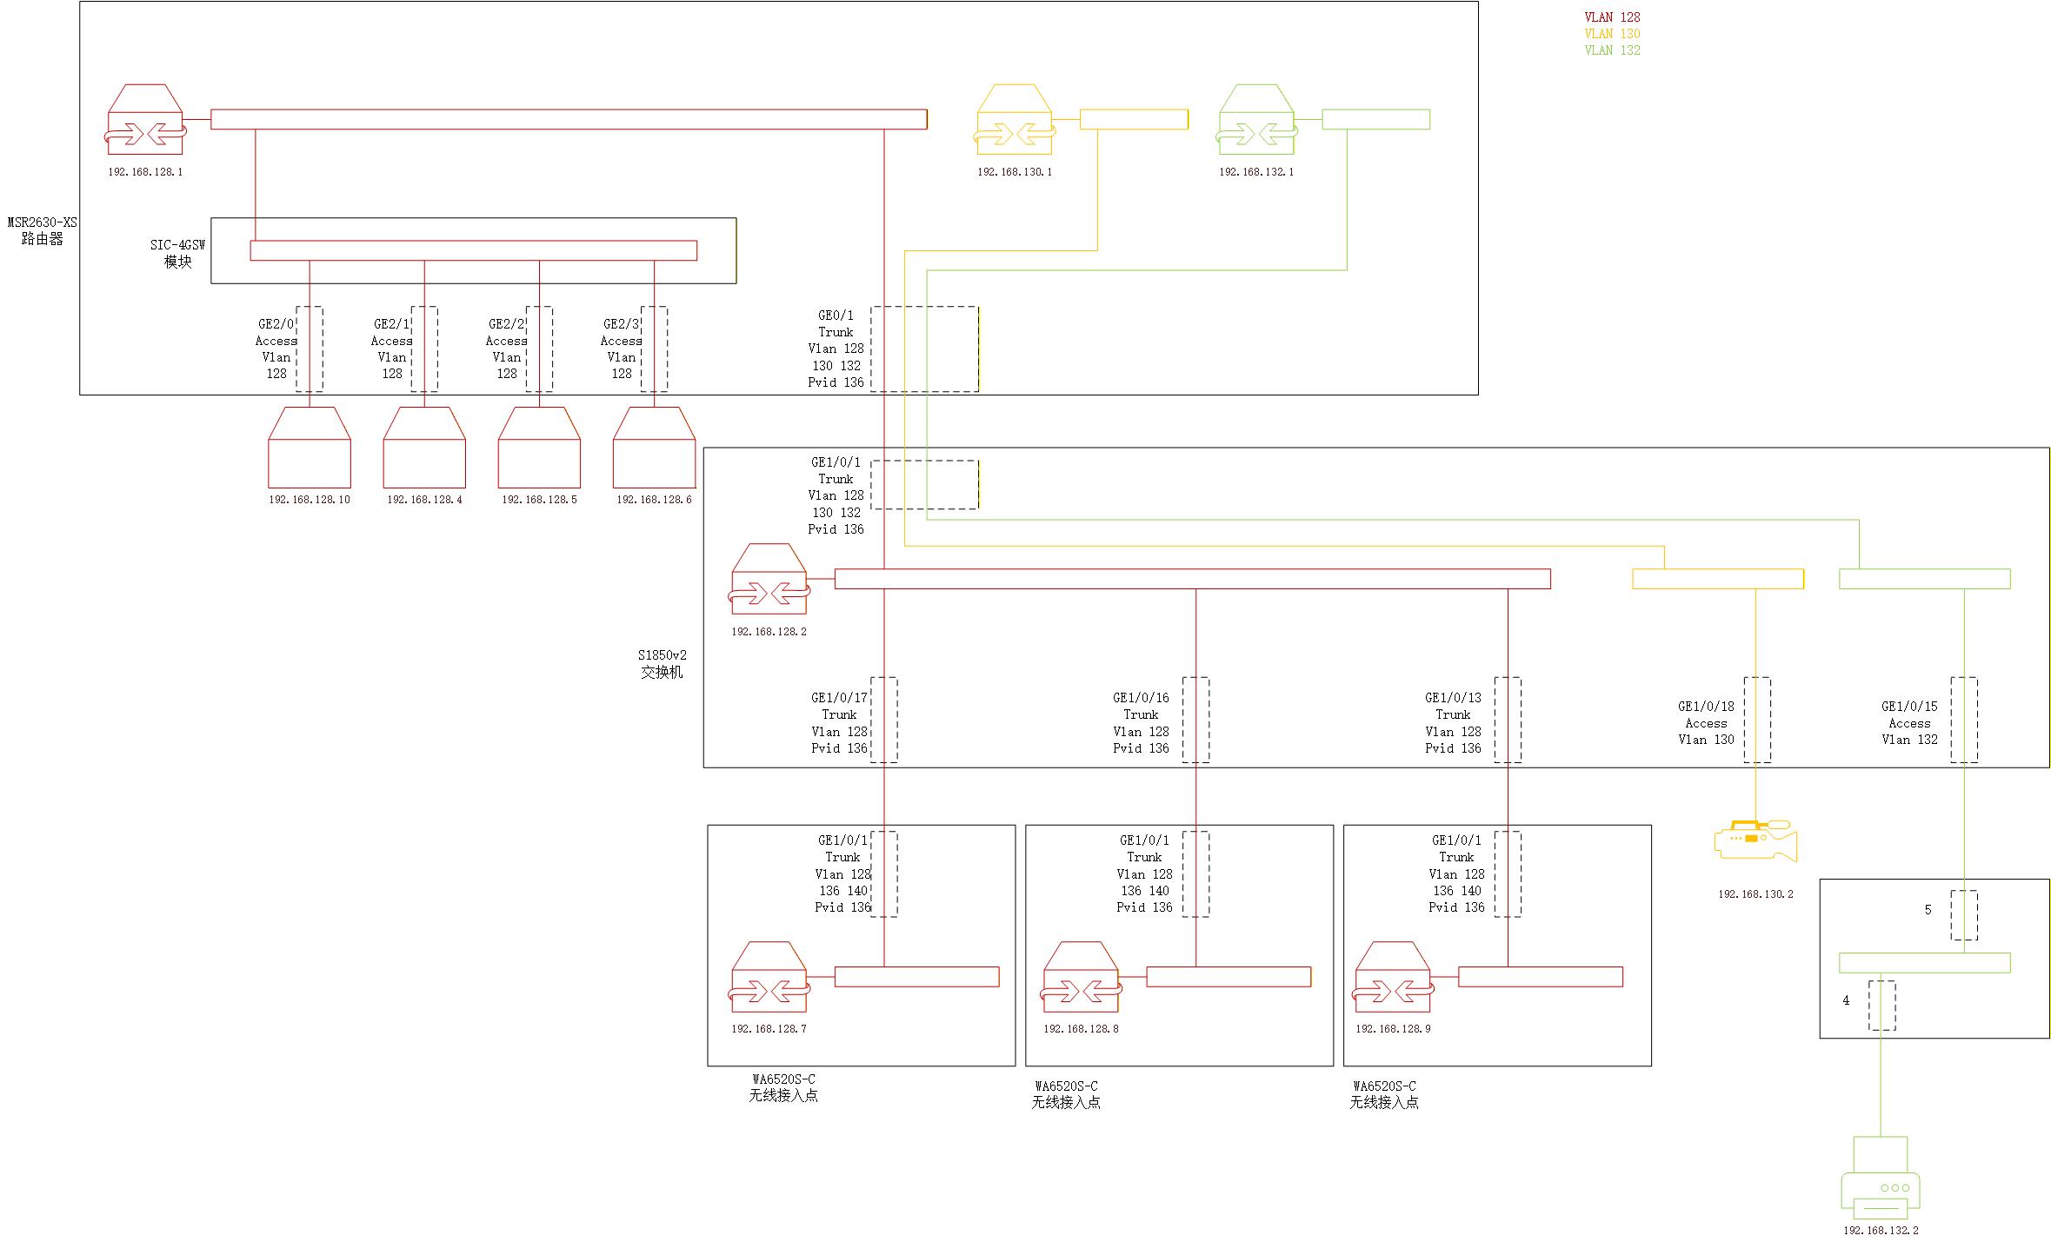Click the green printer icon 192.168.132.2

pyautogui.click(x=1880, y=1179)
